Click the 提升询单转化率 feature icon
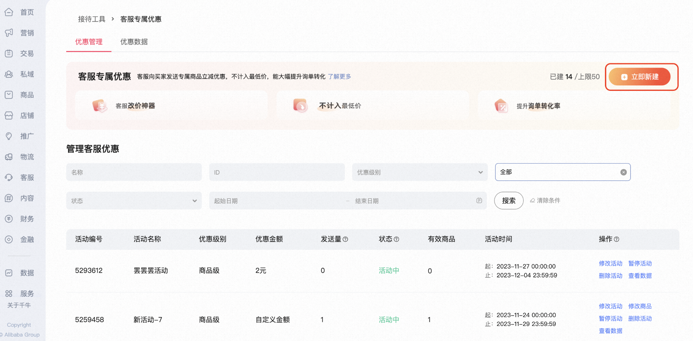Image resolution: width=693 pixels, height=341 pixels. tap(501, 106)
